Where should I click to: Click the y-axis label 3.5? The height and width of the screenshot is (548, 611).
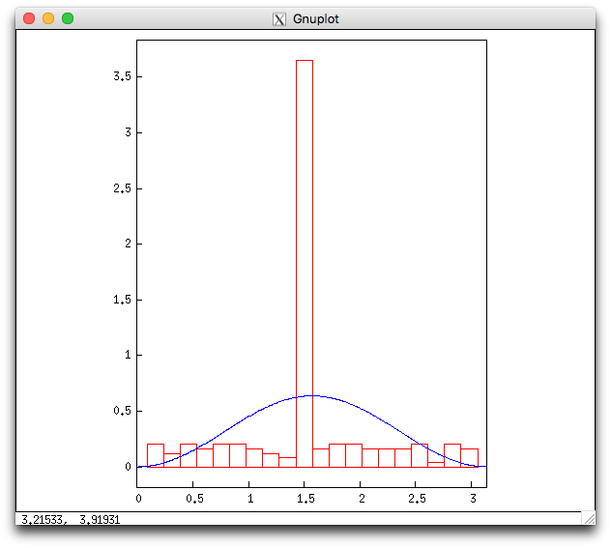123,76
